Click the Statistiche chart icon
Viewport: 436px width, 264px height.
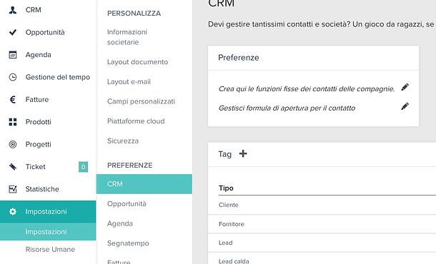pos(13,189)
